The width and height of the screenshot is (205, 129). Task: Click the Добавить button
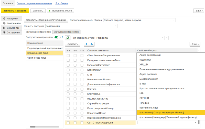73,44
